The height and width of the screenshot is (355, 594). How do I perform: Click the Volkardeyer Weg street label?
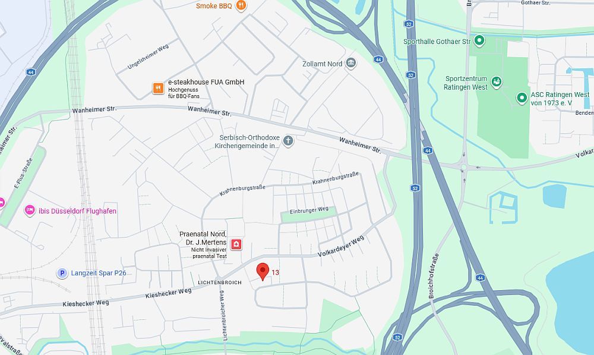click(x=341, y=246)
